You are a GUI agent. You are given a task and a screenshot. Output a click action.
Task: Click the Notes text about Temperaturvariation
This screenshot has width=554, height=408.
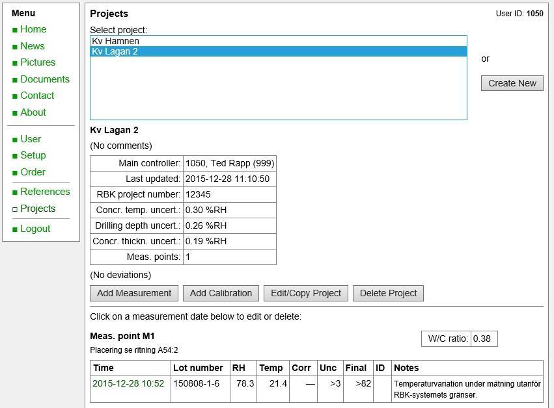coord(467,389)
